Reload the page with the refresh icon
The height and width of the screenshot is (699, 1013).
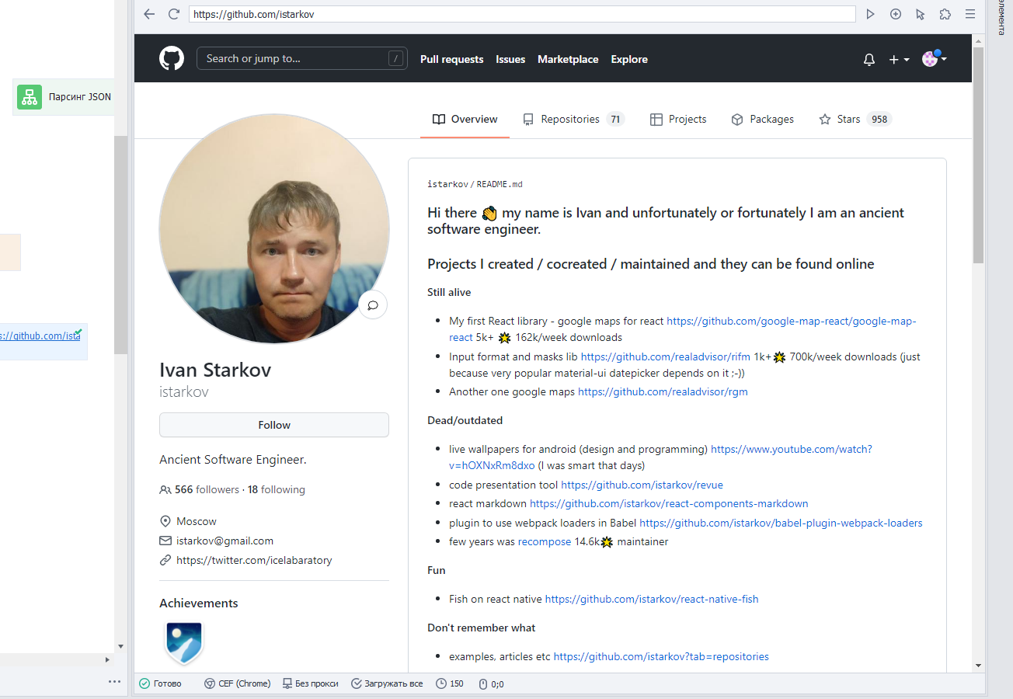pyautogui.click(x=173, y=14)
